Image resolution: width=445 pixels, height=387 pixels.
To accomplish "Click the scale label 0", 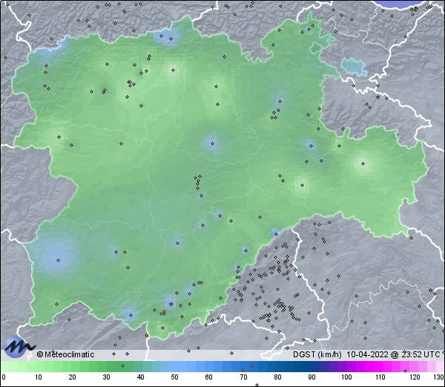I will [x=4, y=377].
